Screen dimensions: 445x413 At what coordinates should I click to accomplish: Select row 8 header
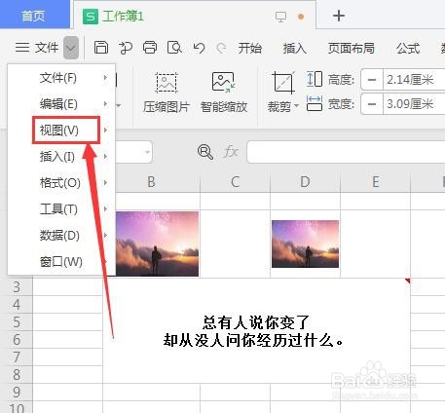click(17, 375)
